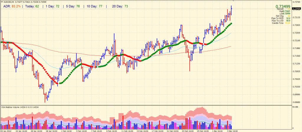Click the 17 Feb 16:00 time label
This screenshot has height=132, width=302.
click(158, 131)
